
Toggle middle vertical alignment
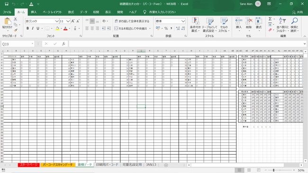coord(92,21)
